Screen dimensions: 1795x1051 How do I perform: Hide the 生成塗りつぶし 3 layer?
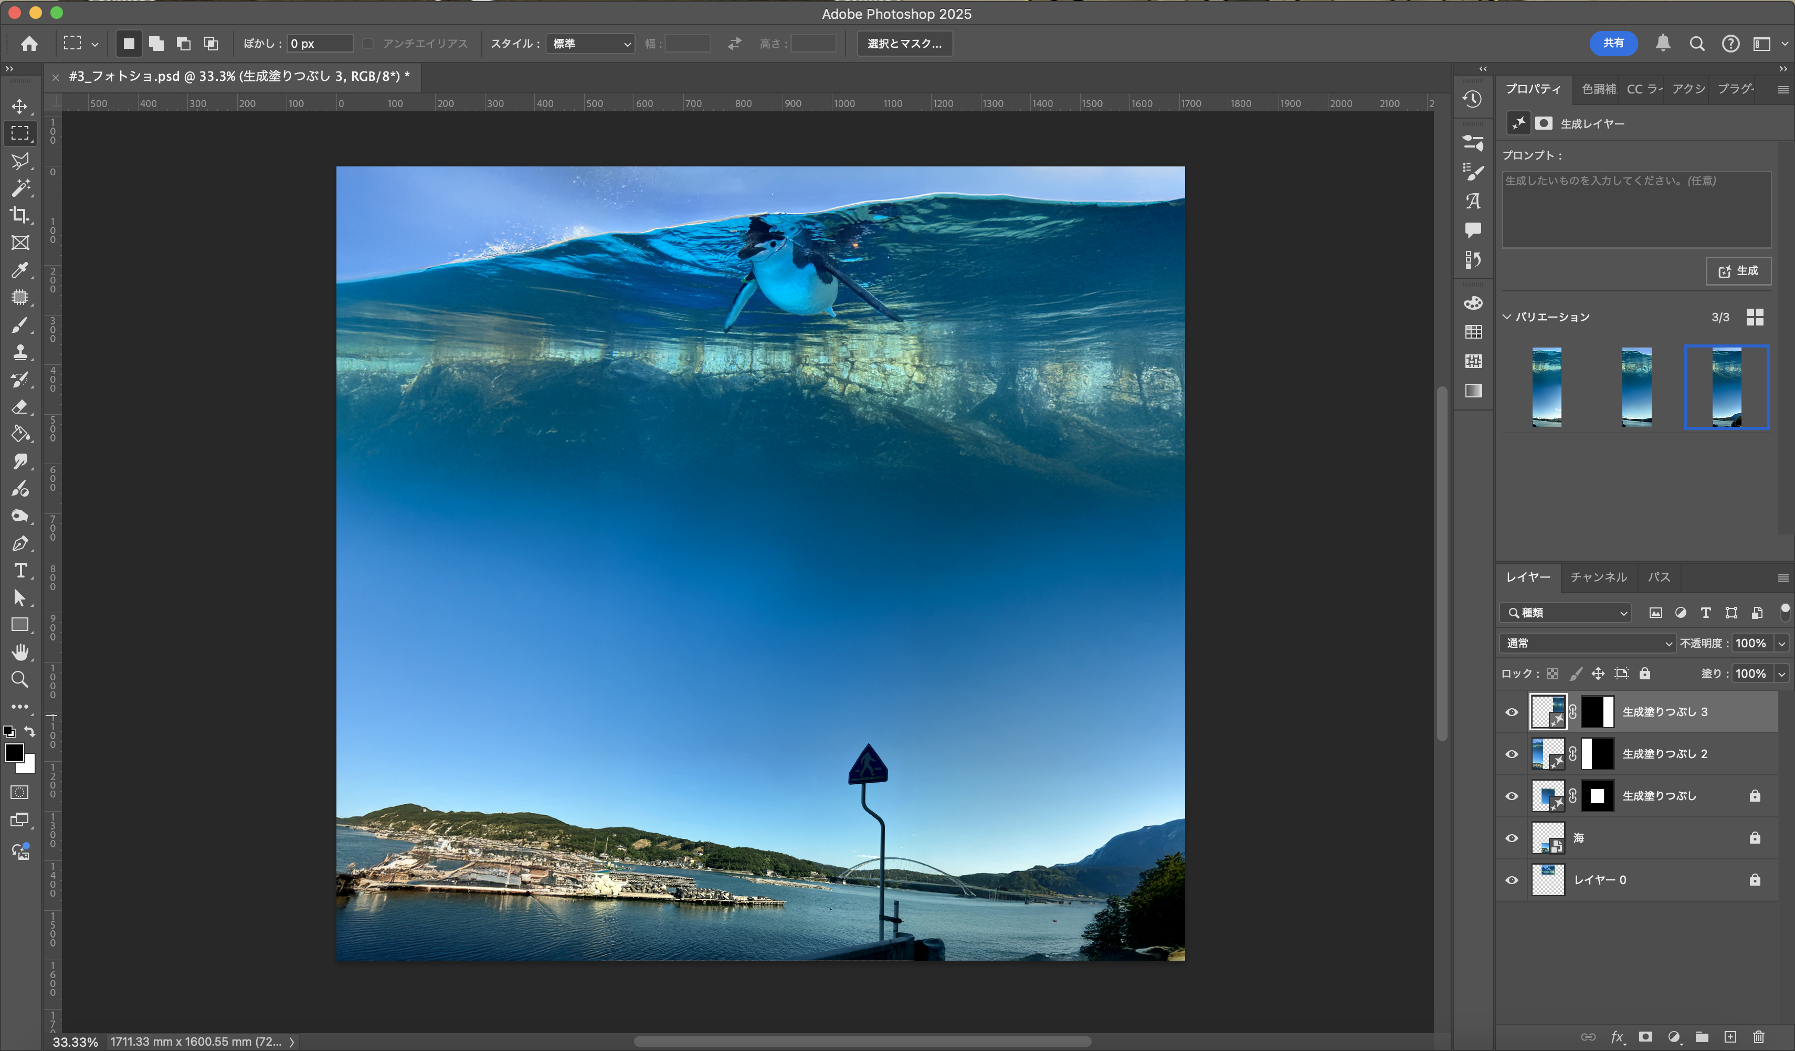[x=1512, y=712]
